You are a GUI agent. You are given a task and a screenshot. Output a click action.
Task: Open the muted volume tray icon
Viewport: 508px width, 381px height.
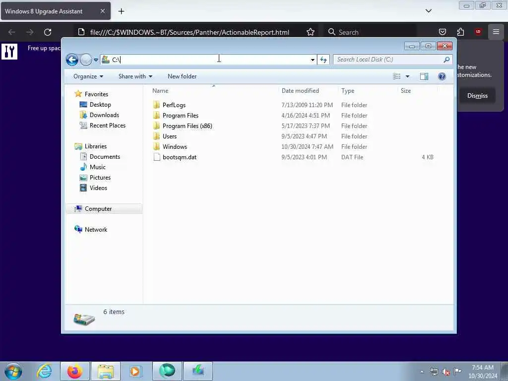pos(446,372)
